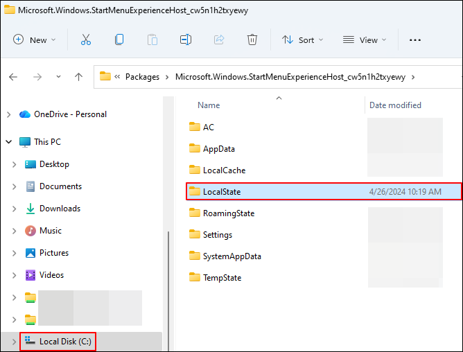Click the Downloads green arrow icon
This screenshot has height=352, width=463.
click(30, 209)
